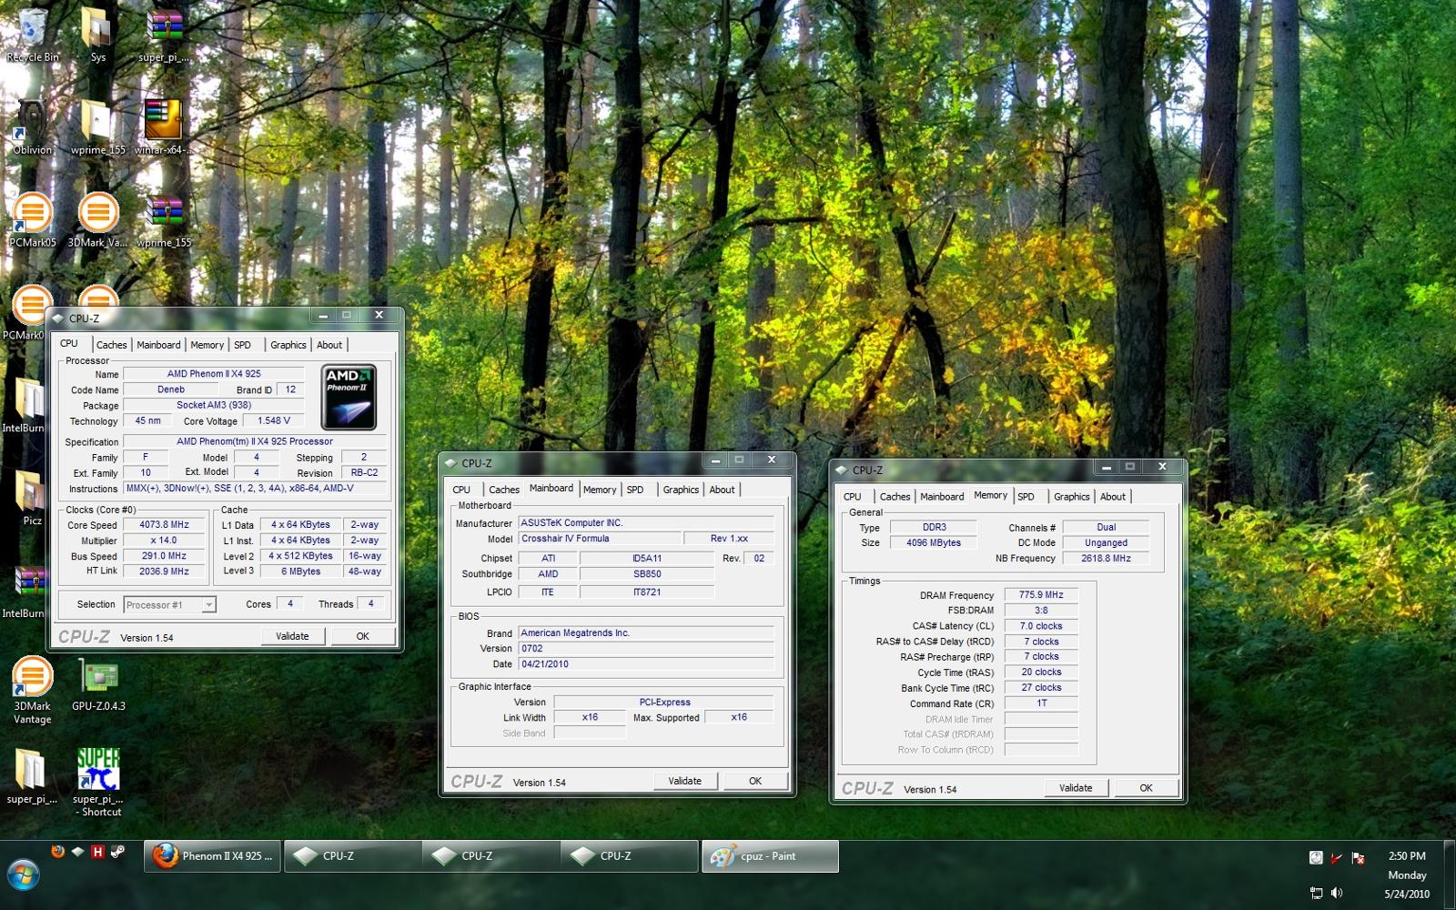Switch to the cpuz - Paint taskbar button

769,856
